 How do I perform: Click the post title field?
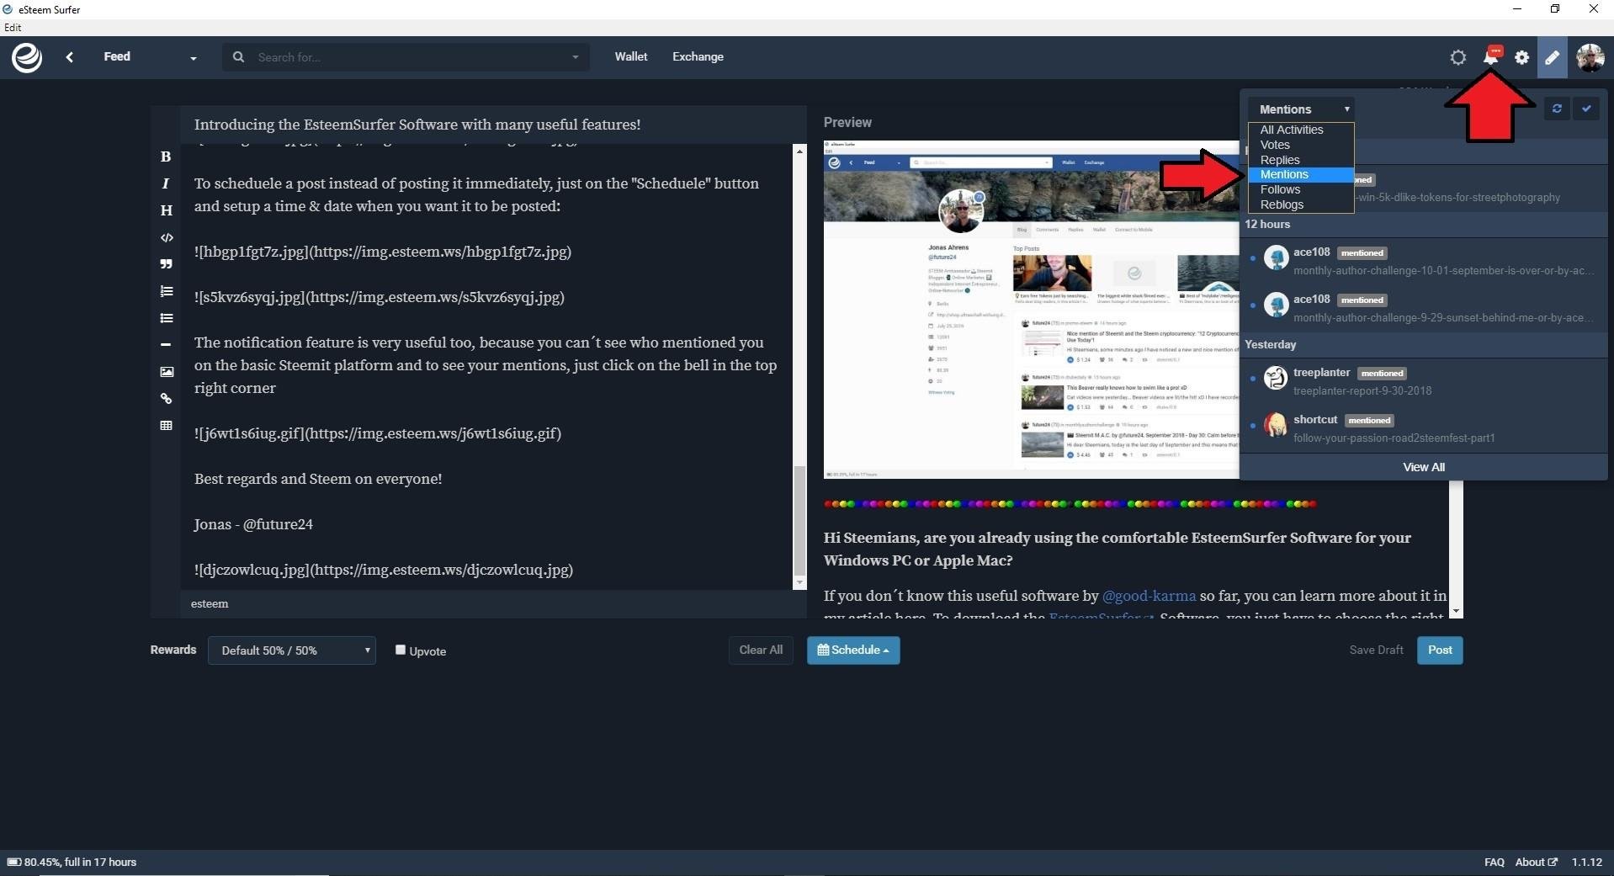tap(492, 125)
